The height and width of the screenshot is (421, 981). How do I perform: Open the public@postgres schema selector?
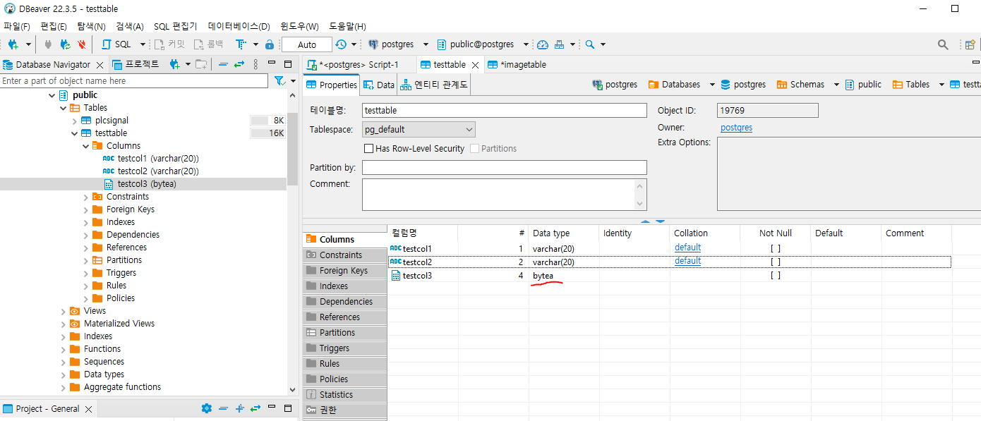pos(481,44)
